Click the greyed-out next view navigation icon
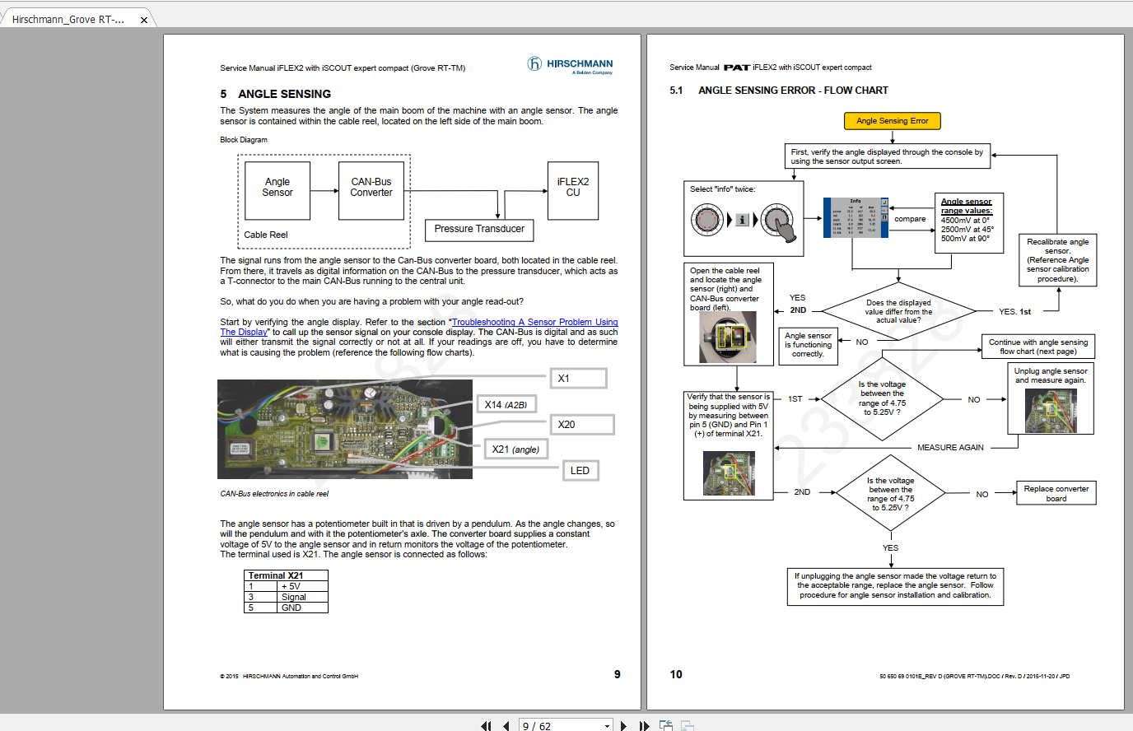This screenshot has width=1133, height=731. (687, 725)
